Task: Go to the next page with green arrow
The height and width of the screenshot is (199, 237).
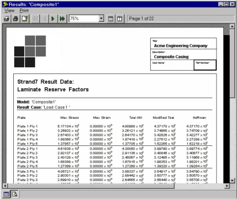Action: pos(53,19)
